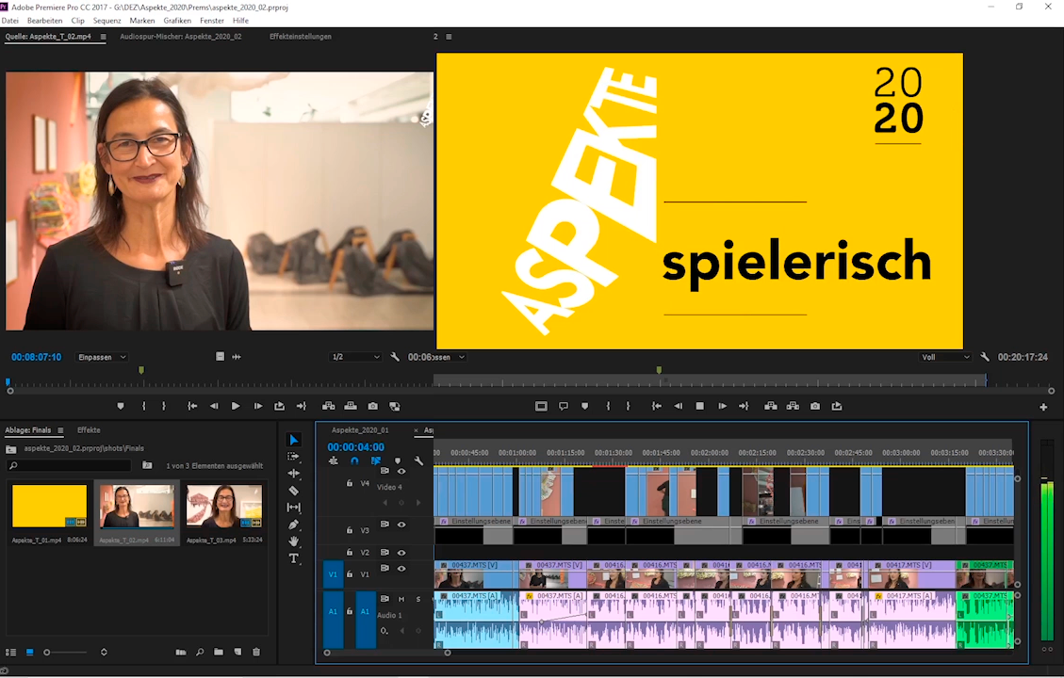Toggle Linked Selection in timeline
The height and width of the screenshot is (678, 1064).
coord(376,461)
